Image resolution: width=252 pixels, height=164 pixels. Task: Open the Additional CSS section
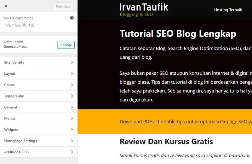(38, 152)
